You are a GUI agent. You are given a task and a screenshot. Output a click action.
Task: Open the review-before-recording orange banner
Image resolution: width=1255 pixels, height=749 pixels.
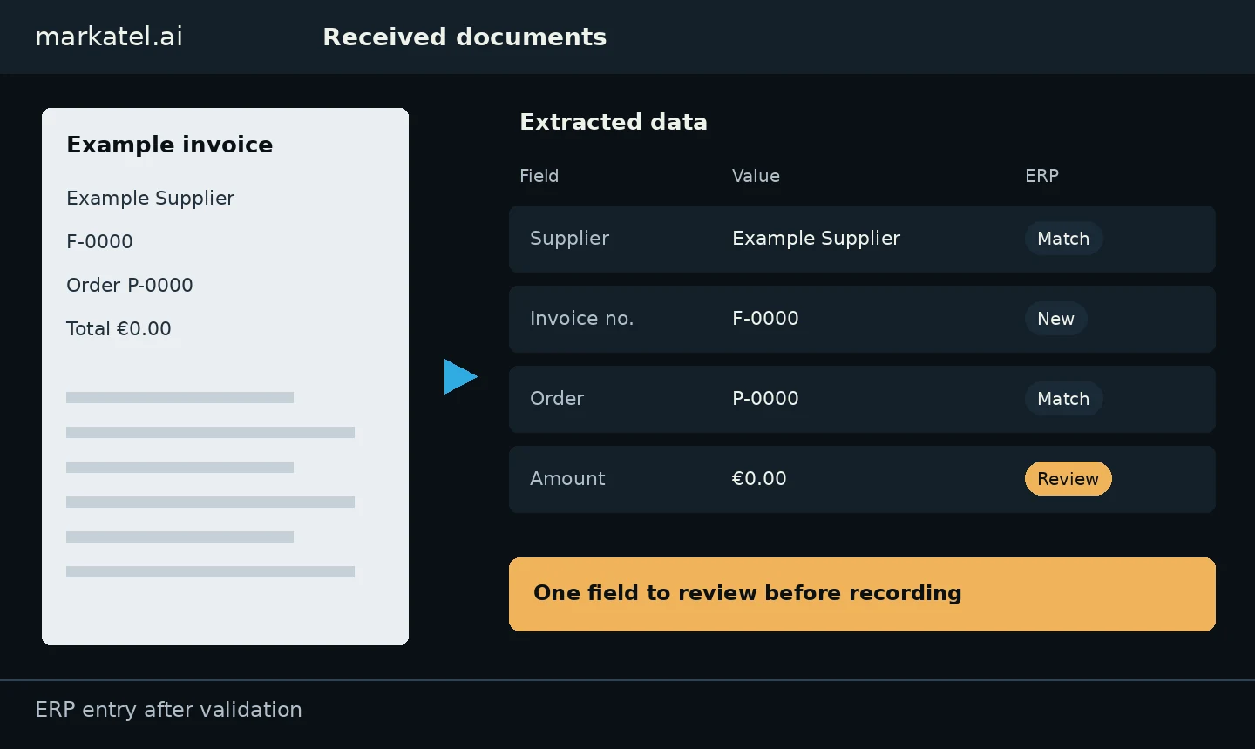click(x=862, y=594)
